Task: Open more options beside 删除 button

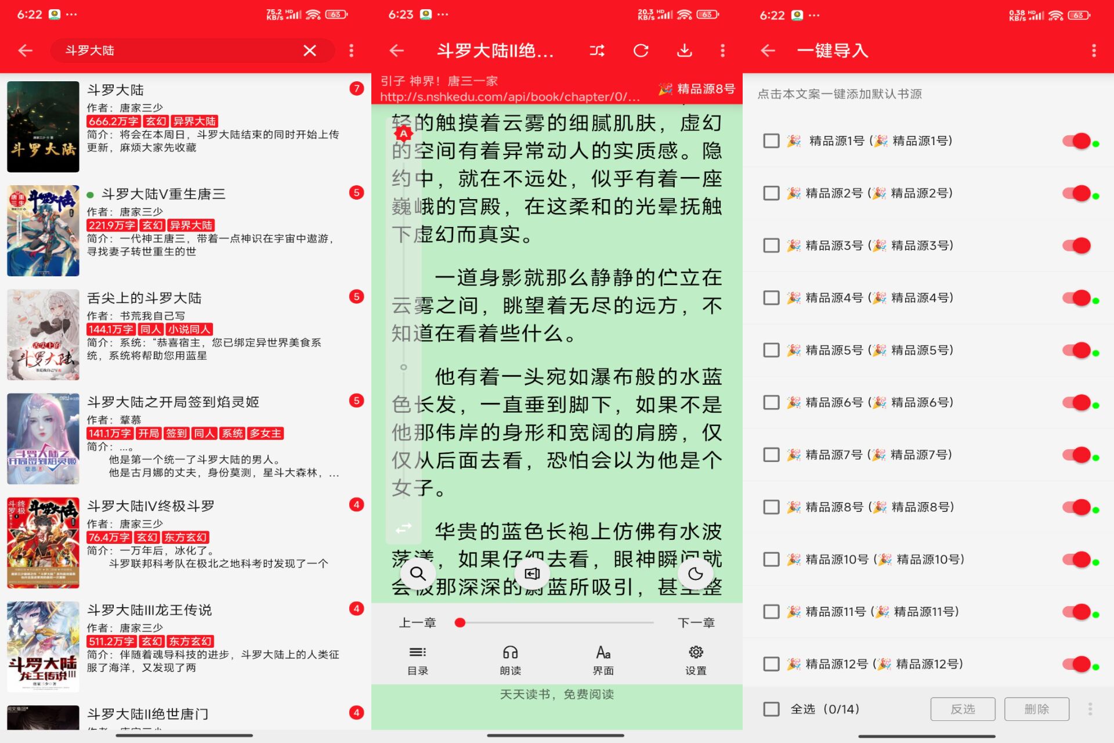Action: point(1090,709)
